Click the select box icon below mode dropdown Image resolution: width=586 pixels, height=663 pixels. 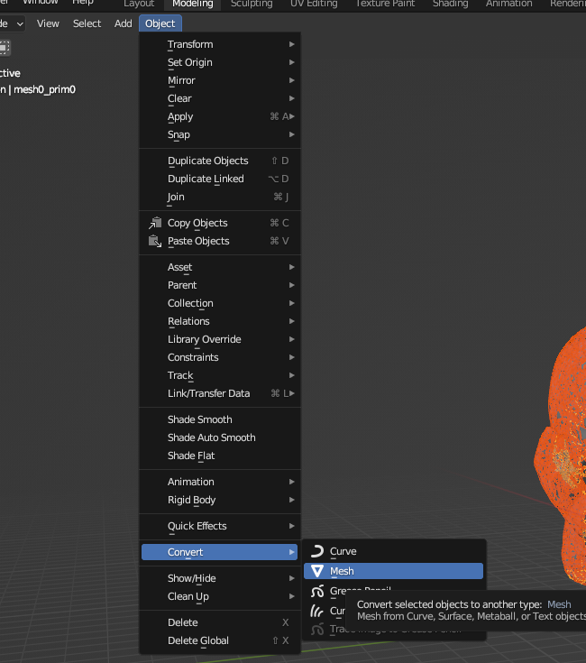[5, 47]
